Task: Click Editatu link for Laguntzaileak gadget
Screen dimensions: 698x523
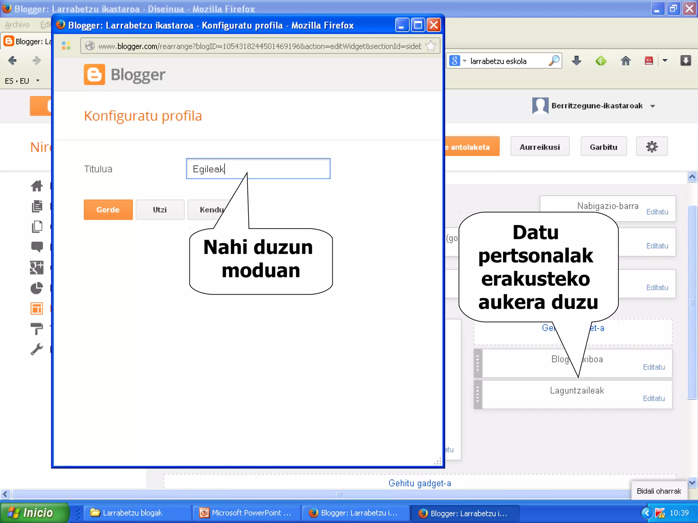Action: tap(653, 398)
